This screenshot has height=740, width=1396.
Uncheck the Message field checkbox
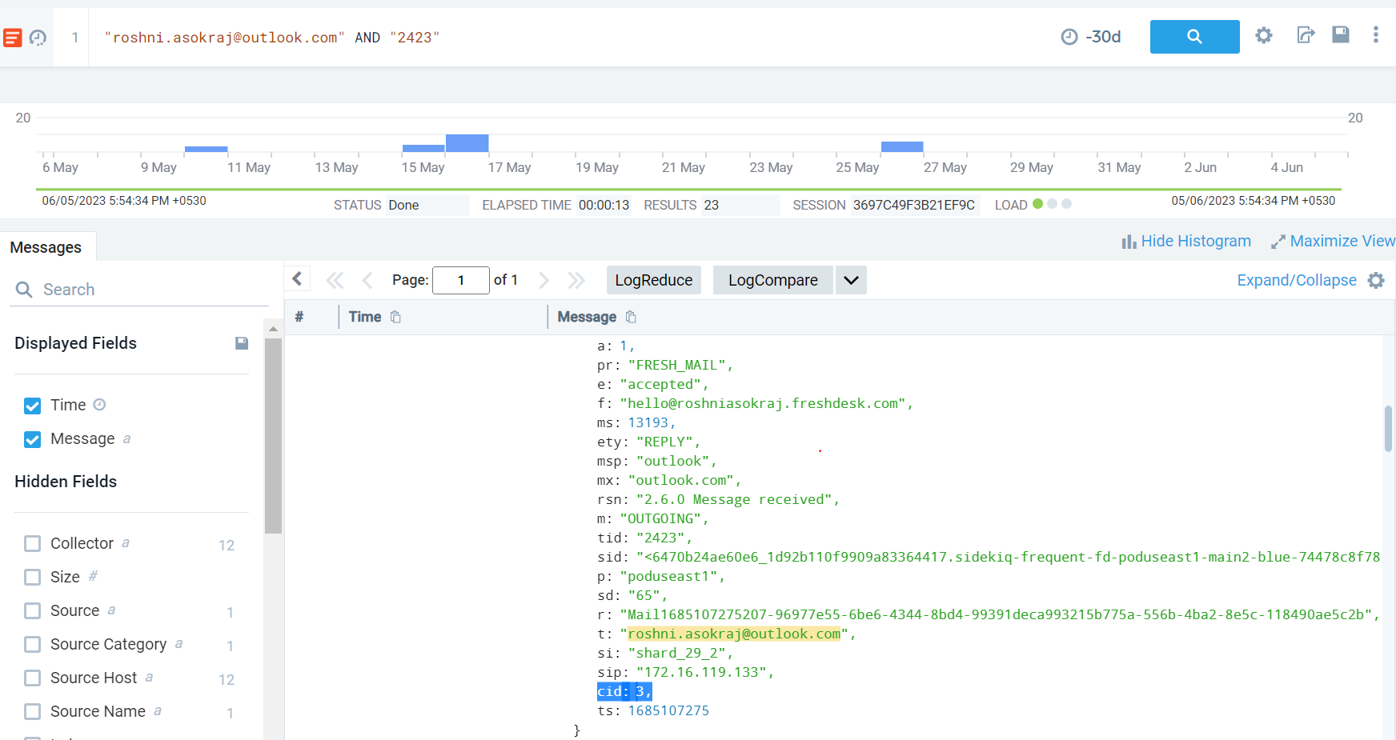32,439
